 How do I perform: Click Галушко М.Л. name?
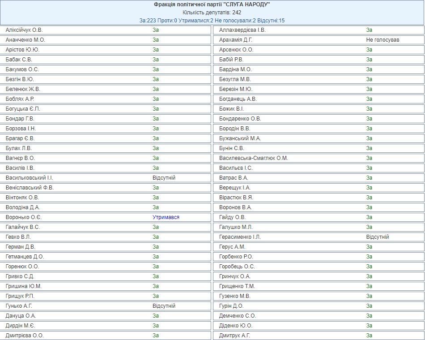click(236, 227)
